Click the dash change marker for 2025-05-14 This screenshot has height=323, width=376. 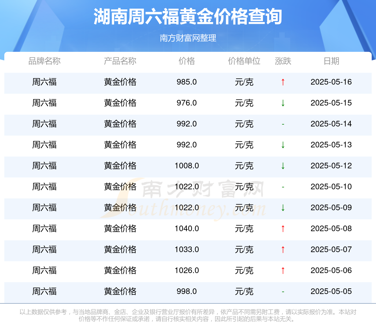pyautogui.click(x=283, y=124)
